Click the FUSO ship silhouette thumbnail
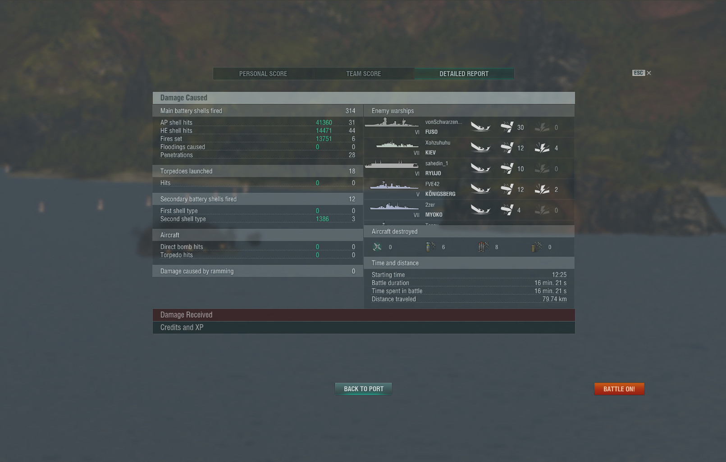This screenshot has width=726, height=462. pos(392,122)
